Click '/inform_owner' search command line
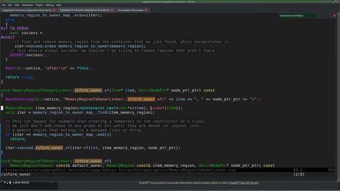 (16, 175)
